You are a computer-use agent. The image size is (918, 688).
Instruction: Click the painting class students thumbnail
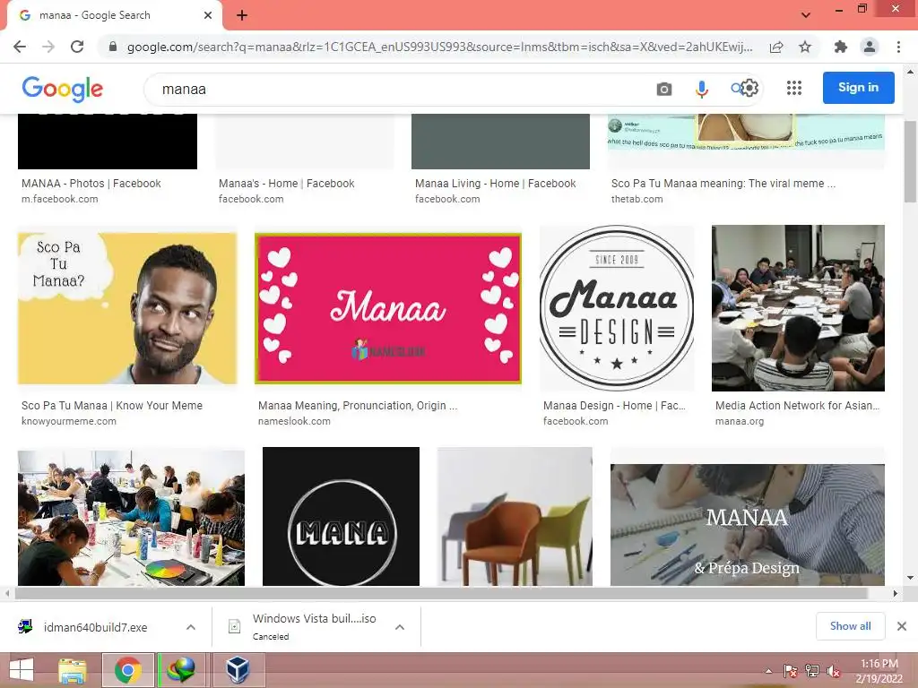[131, 517]
